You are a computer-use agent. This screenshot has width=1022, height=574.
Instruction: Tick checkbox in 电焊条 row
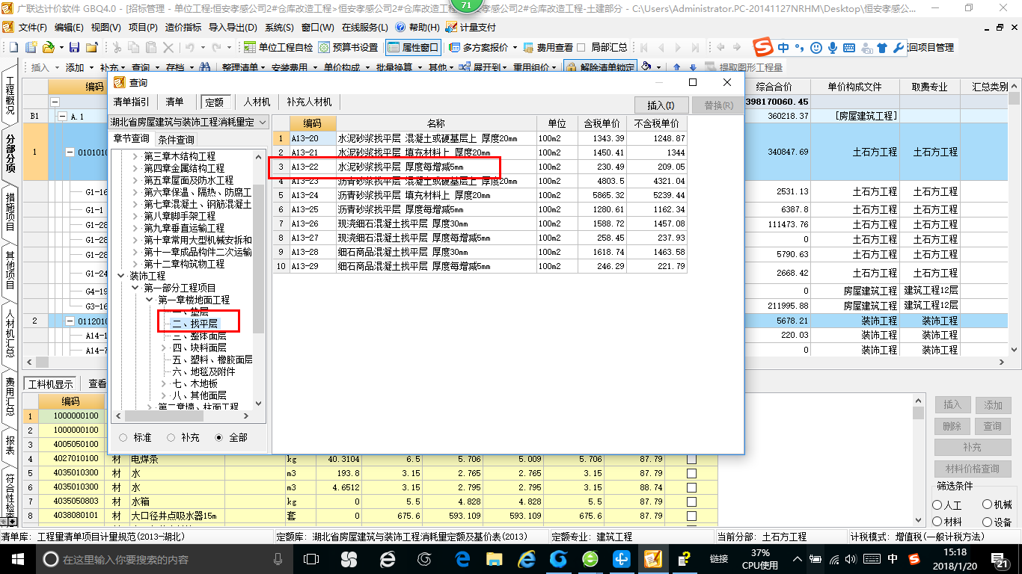(x=691, y=459)
